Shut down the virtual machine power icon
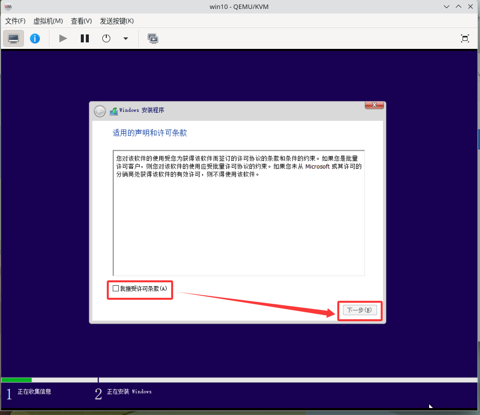The height and width of the screenshot is (415, 480). tap(106, 38)
